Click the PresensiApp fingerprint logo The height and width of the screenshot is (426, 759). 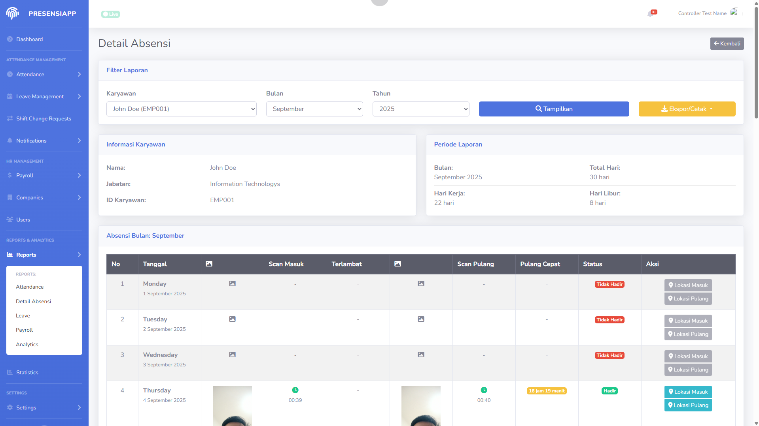click(13, 13)
